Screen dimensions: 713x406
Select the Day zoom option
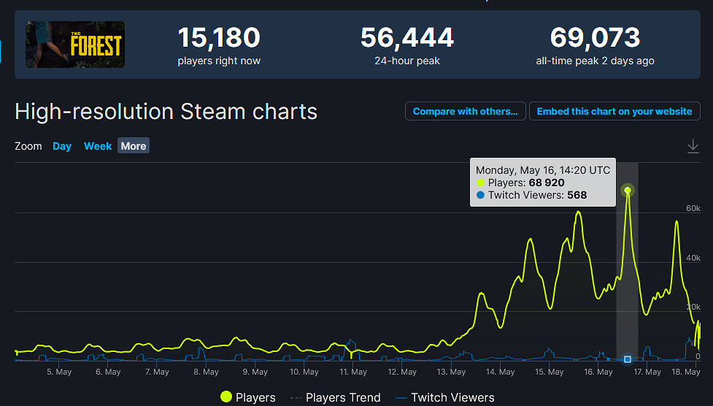click(62, 146)
